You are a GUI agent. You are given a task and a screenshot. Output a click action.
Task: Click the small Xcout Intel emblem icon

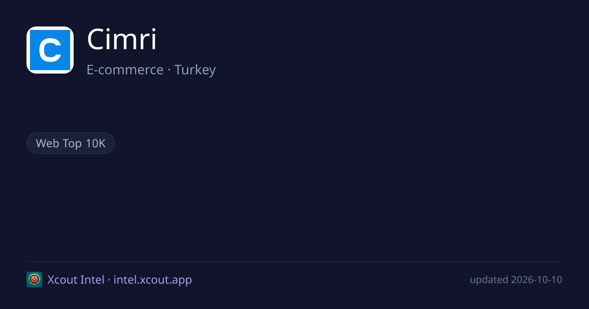(x=34, y=280)
